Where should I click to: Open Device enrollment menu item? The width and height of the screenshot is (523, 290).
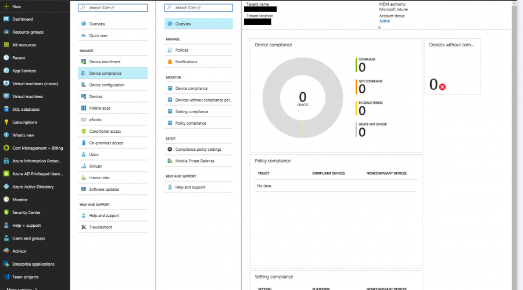click(105, 61)
